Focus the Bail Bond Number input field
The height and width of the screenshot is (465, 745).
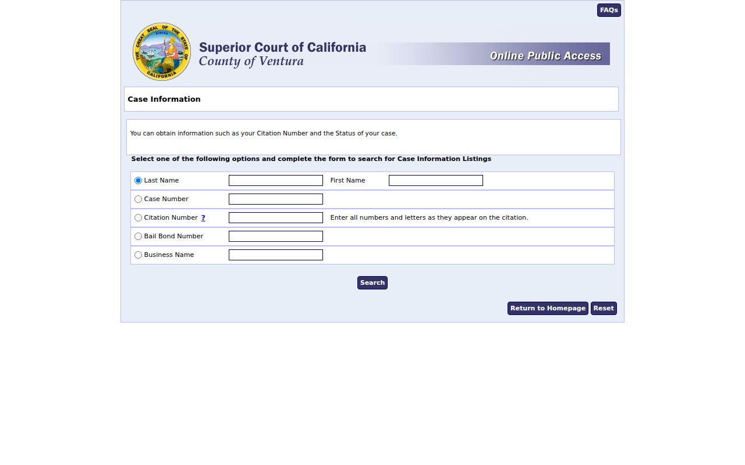[x=276, y=237]
